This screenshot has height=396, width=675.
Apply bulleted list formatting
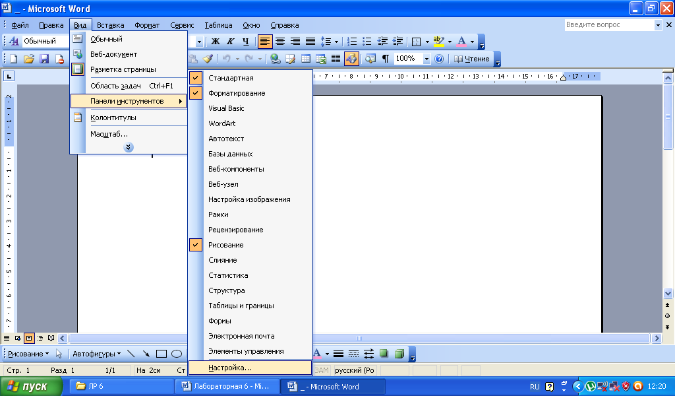pos(367,42)
